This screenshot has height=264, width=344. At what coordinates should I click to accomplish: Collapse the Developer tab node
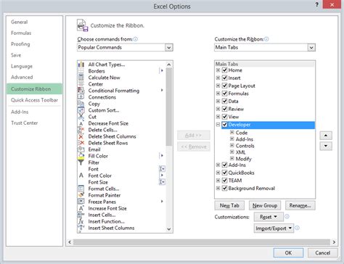pos(218,125)
